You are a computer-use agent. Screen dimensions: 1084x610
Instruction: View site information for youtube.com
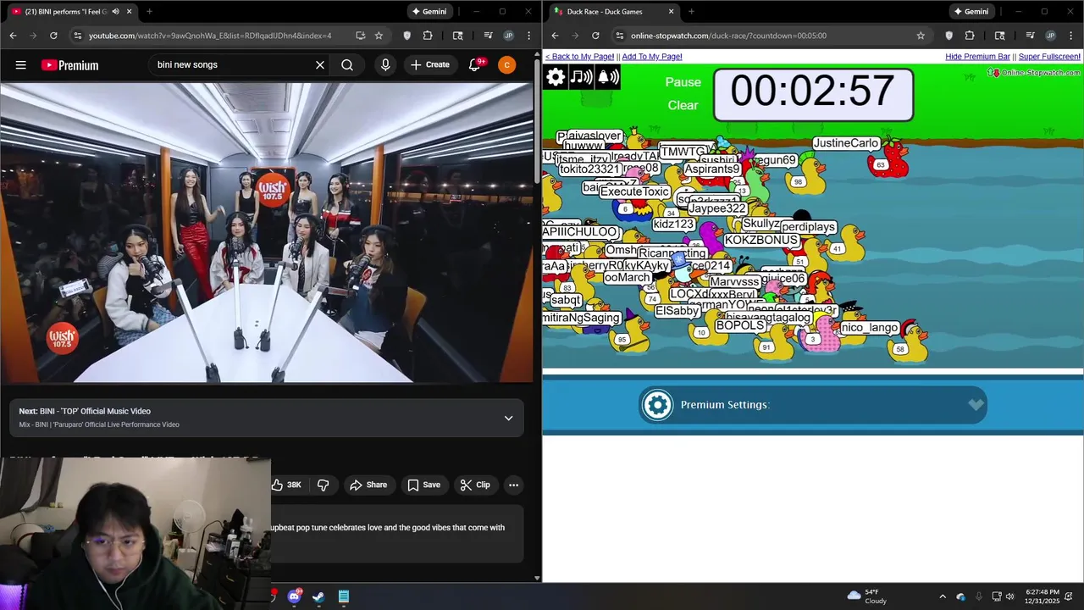click(x=78, y=36)
